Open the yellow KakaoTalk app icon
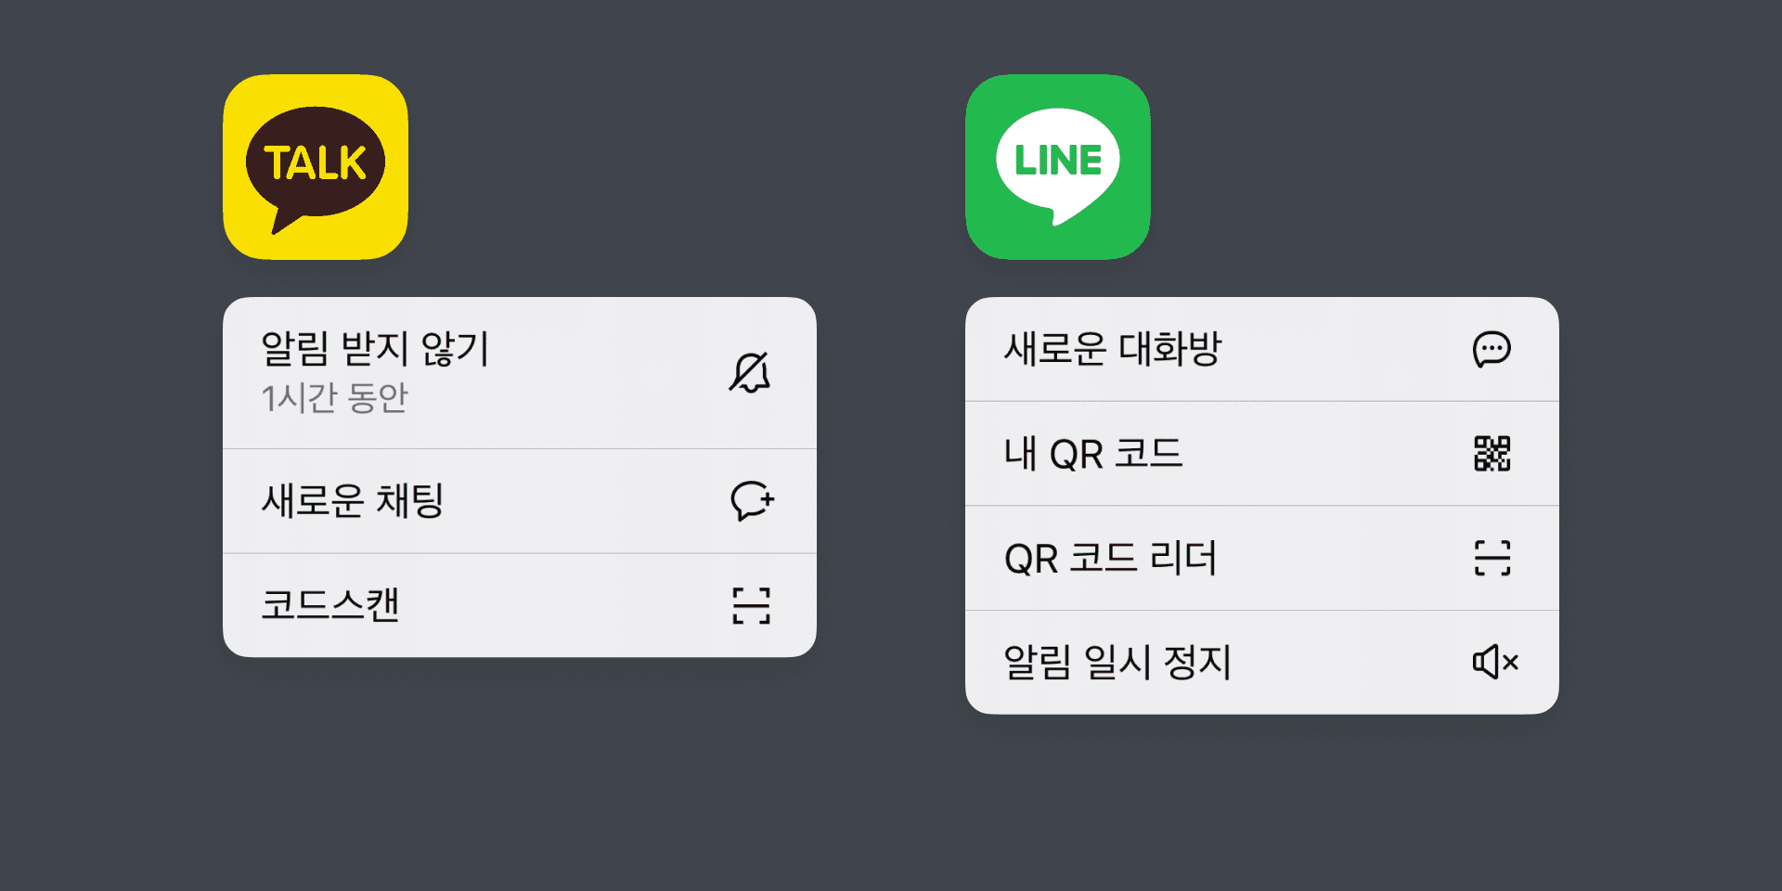 (316, 167)
